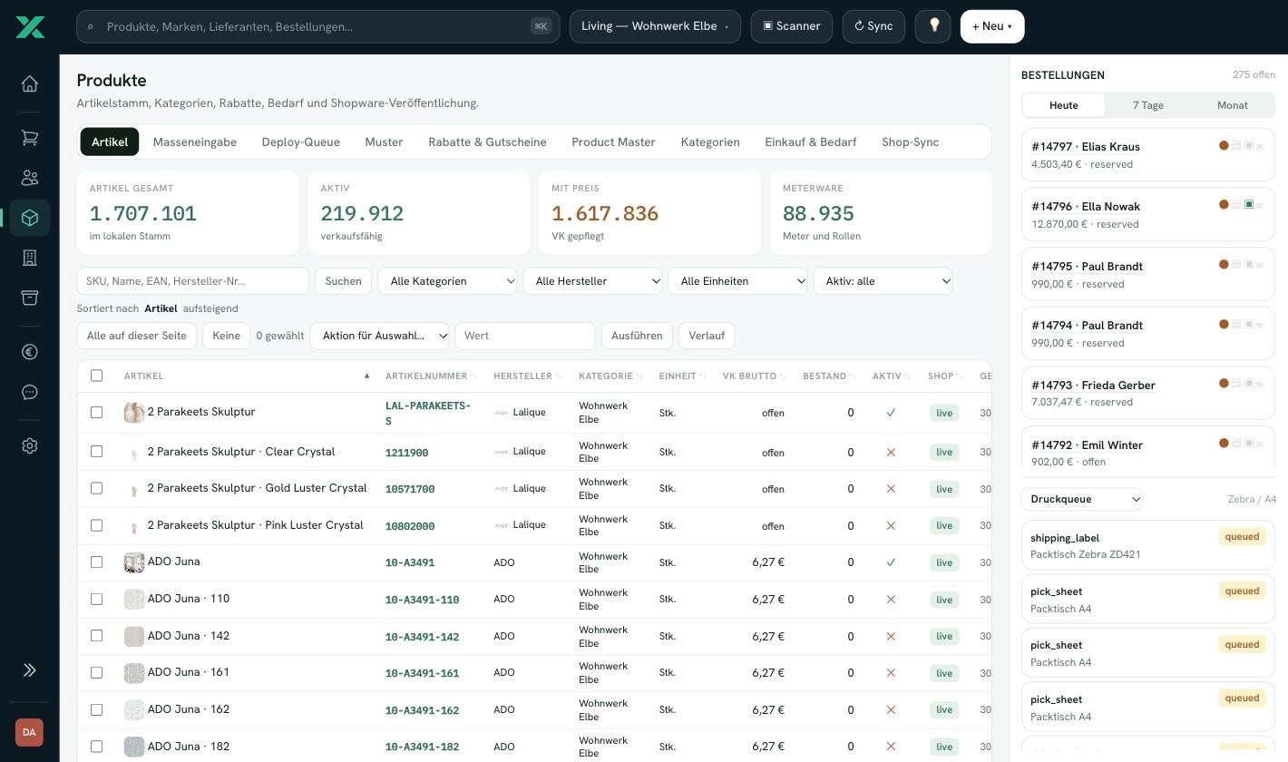Click the DA user avatar

coord(29,732)
